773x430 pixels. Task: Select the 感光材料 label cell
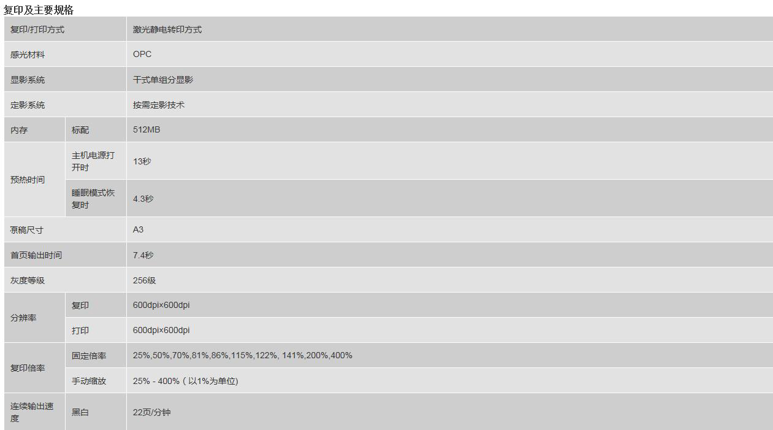coord(65,55)
